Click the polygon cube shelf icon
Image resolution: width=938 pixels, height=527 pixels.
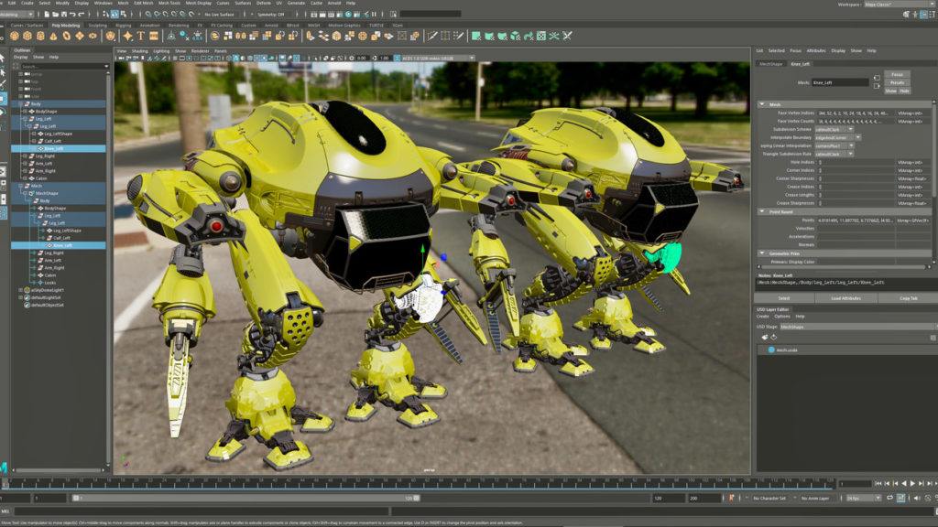[27, 36]
